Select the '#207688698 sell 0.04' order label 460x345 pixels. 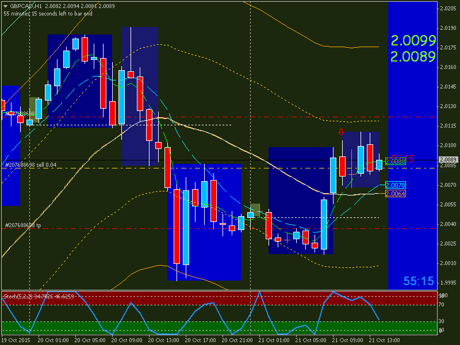click(x=31, y=165)
